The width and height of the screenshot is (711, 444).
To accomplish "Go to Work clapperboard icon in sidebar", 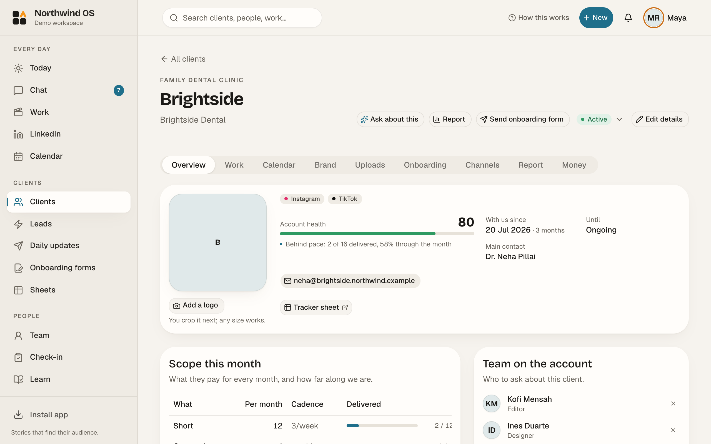I will [x=18, y=112].
